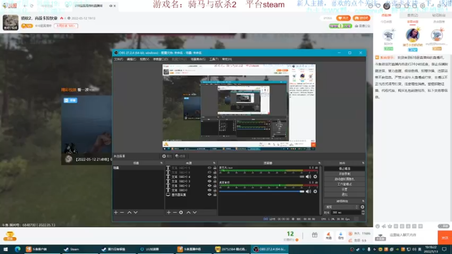
Task: Move the scene up in the Scenes panel
Action: coord(129,212)
